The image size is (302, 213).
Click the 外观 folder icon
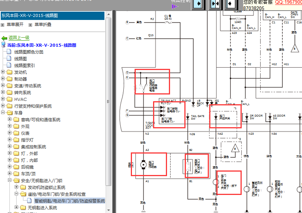click(16, 126)
